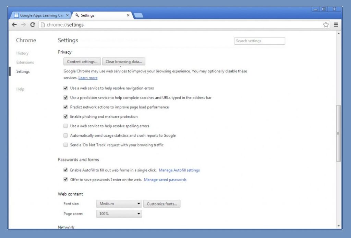Select Settings in the Chrome sidebar
The width and height of the screenshot is (351, 238).
click(x=23, y=71)
